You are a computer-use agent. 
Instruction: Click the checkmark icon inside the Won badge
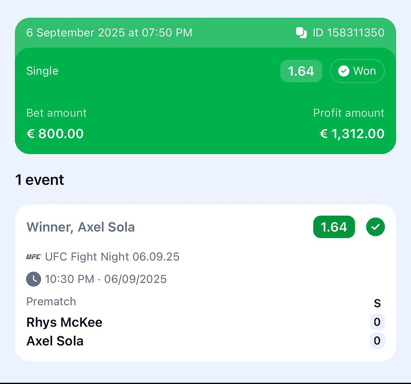(343, 71)
